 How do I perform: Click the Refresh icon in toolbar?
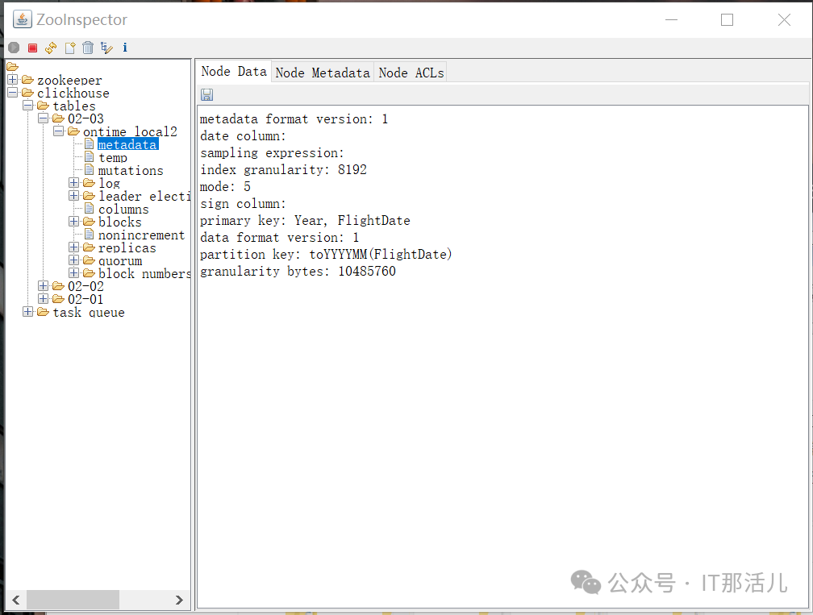pyautogui.click(x=51, y=48)
